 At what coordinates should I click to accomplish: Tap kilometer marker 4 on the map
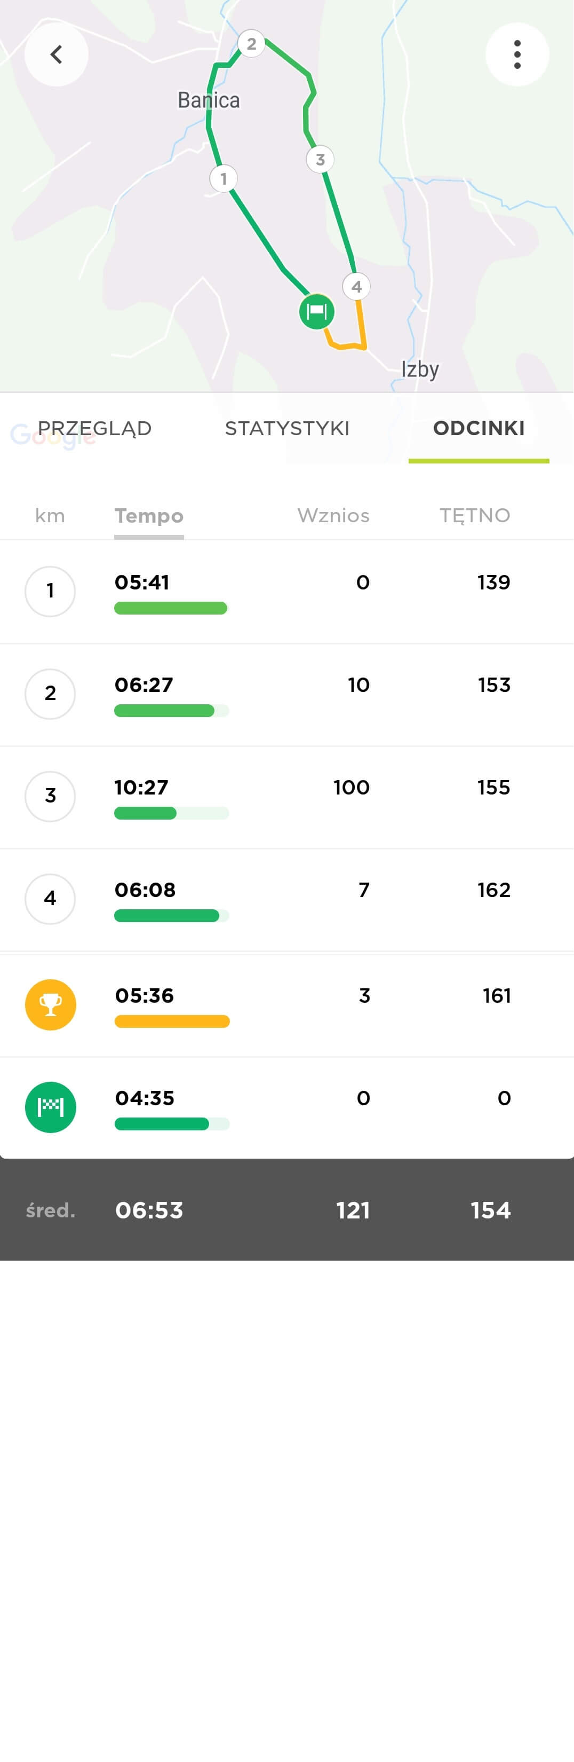tap(356, 287)
